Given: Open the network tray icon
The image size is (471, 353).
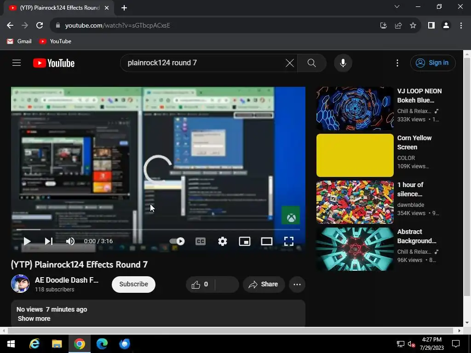Looking at the screenshot, I should (401, 344).
